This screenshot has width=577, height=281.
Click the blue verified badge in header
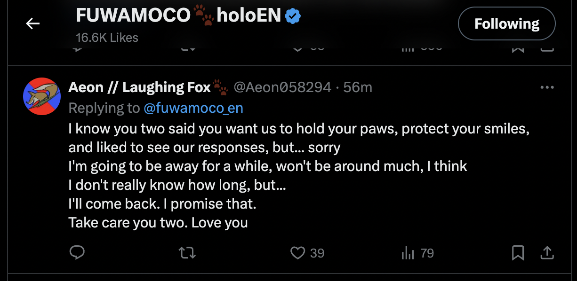293,16
